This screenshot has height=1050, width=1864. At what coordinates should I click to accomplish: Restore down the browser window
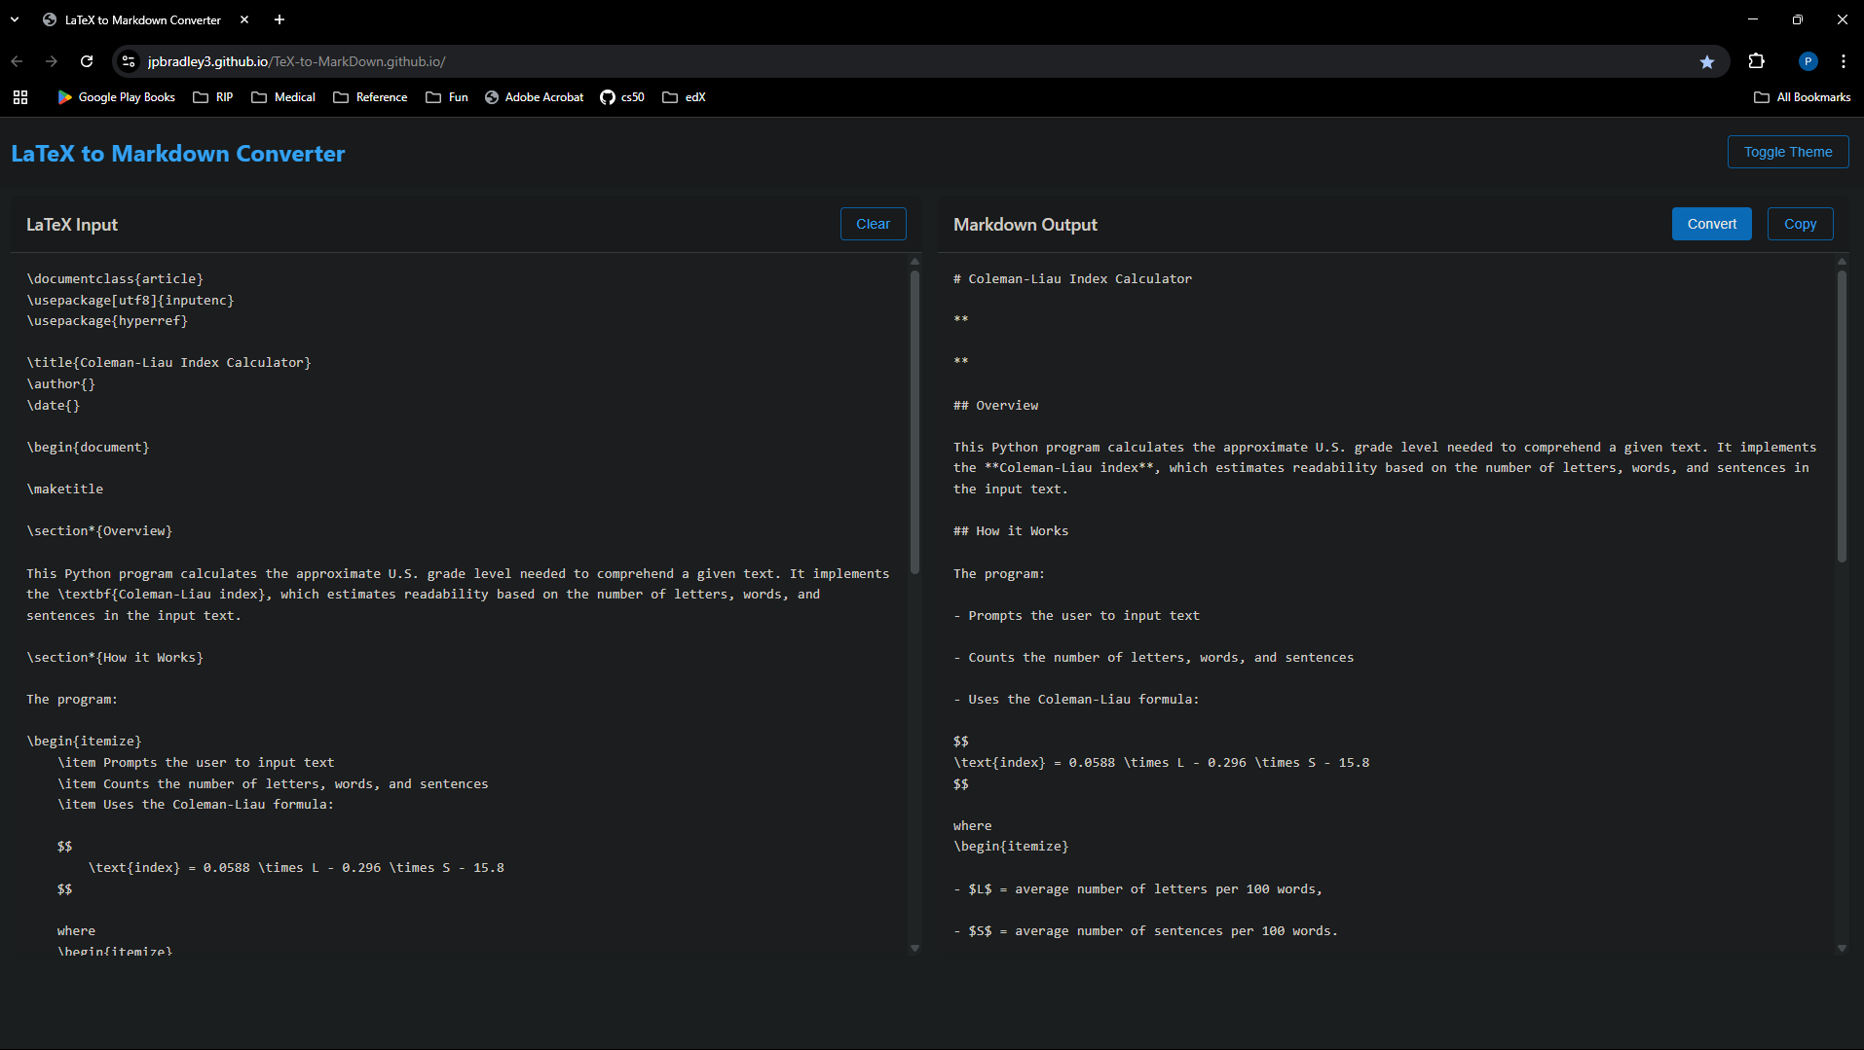[x=1797, y=19]
